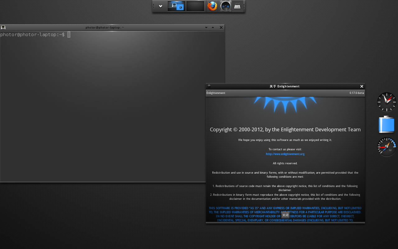Click the 关闭 close button in About dialog
398x249 pixels.
(285, 215)
